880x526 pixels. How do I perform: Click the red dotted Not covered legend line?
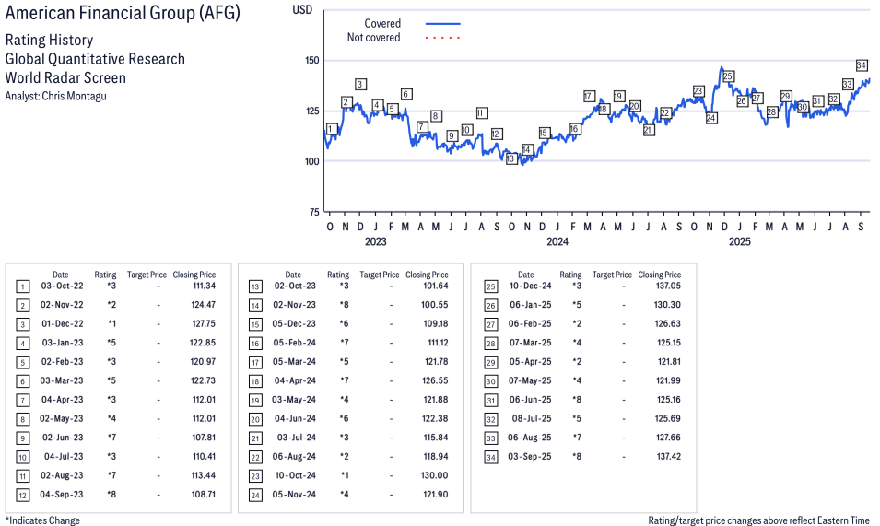tap(442, 38)
